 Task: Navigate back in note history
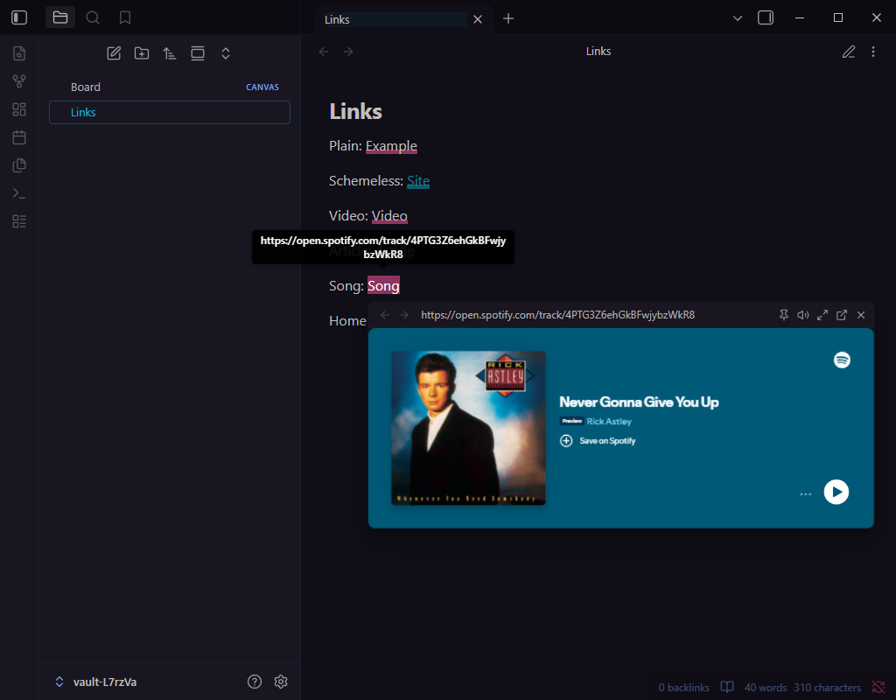tap(324, 52)
